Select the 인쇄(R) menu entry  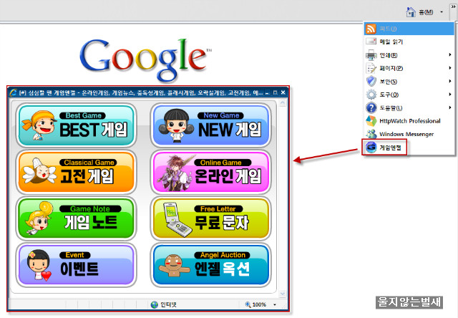click(409, 55)
